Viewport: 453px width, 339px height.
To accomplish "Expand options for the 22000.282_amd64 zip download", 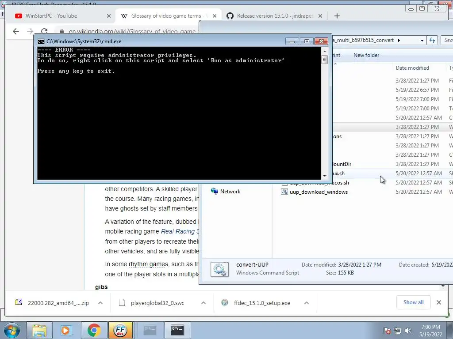I will [x=100, y=303].
